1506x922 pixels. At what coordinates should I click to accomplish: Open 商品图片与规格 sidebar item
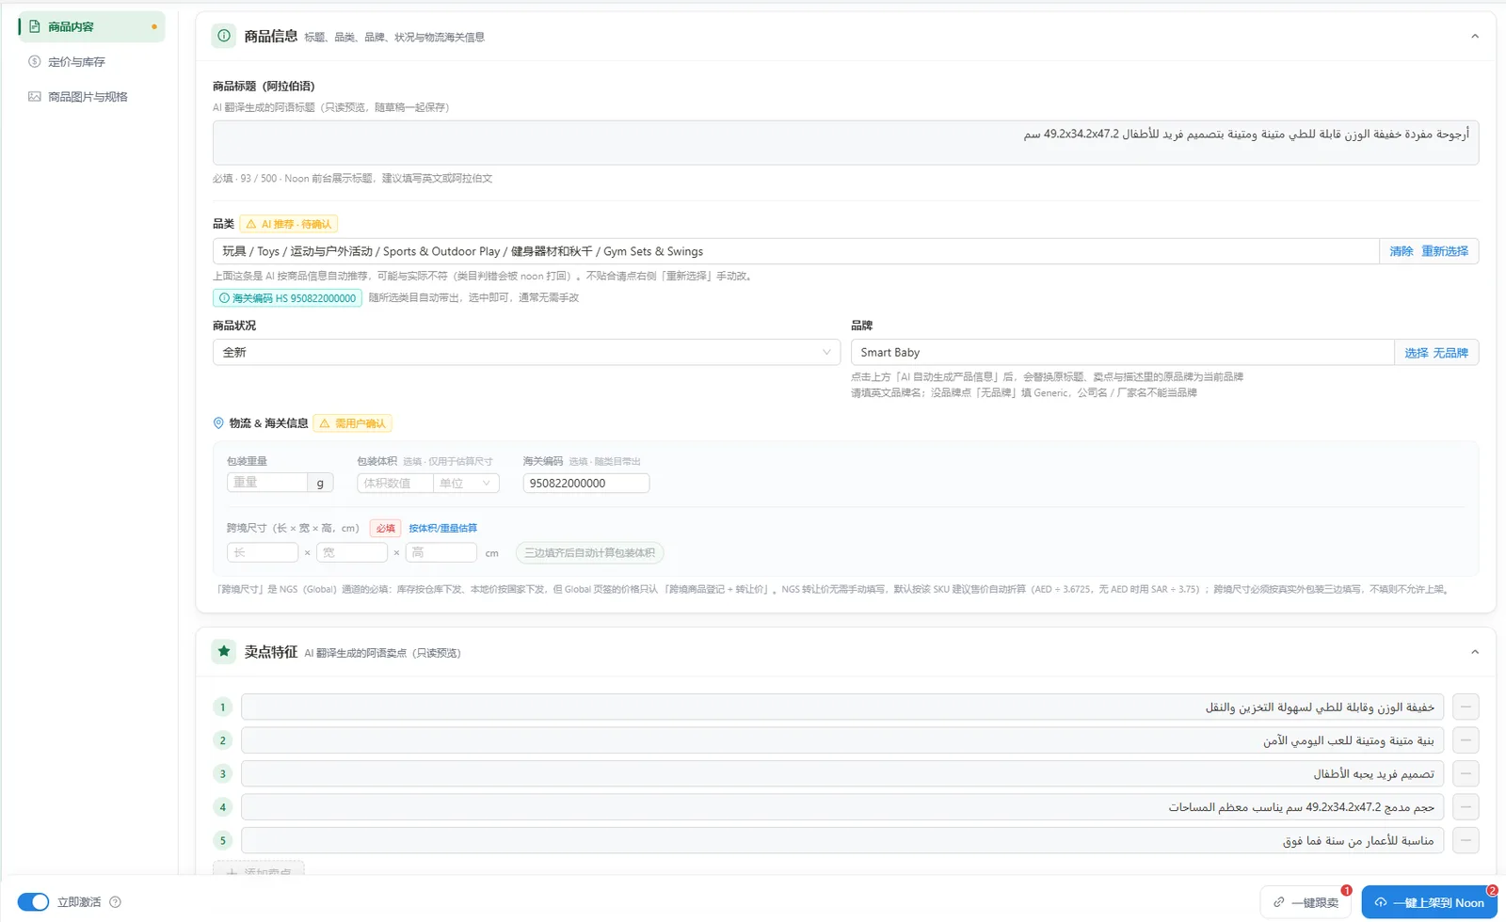(88, 97)
